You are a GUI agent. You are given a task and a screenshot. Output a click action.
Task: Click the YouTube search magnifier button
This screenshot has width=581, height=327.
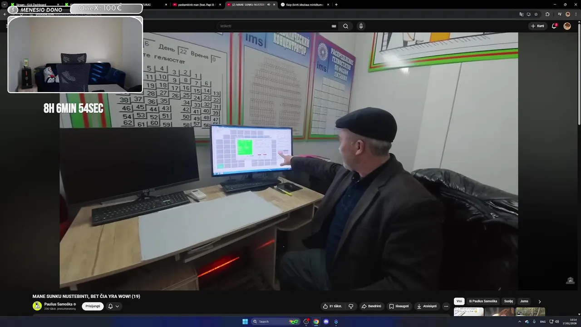(x=345, y=26)
